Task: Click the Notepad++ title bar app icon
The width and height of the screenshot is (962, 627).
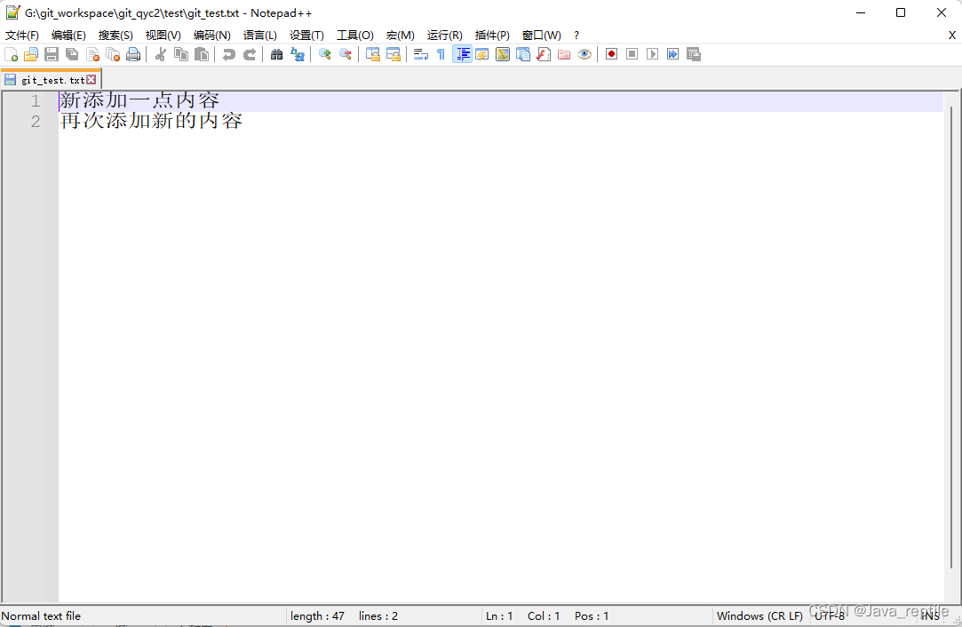Action: click(13, 12)
